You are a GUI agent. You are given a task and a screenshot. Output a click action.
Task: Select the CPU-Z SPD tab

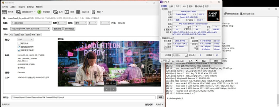click(184, 6)
